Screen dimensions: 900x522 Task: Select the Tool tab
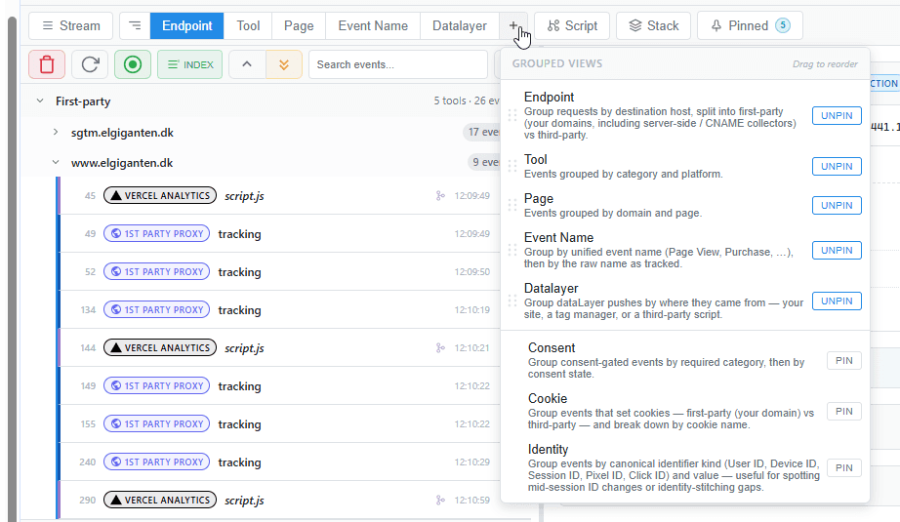248,25
